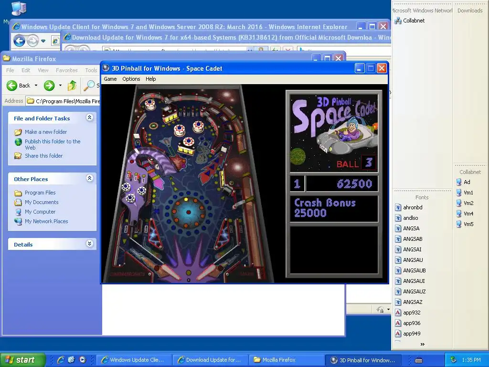
Task: Open the Help menu in 3D Pinball
Action: pos(150,79)
